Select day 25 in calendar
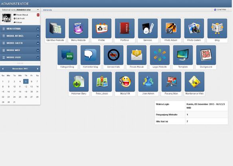The width and height of the screenshot is (233, 166). tap(20, 97)
